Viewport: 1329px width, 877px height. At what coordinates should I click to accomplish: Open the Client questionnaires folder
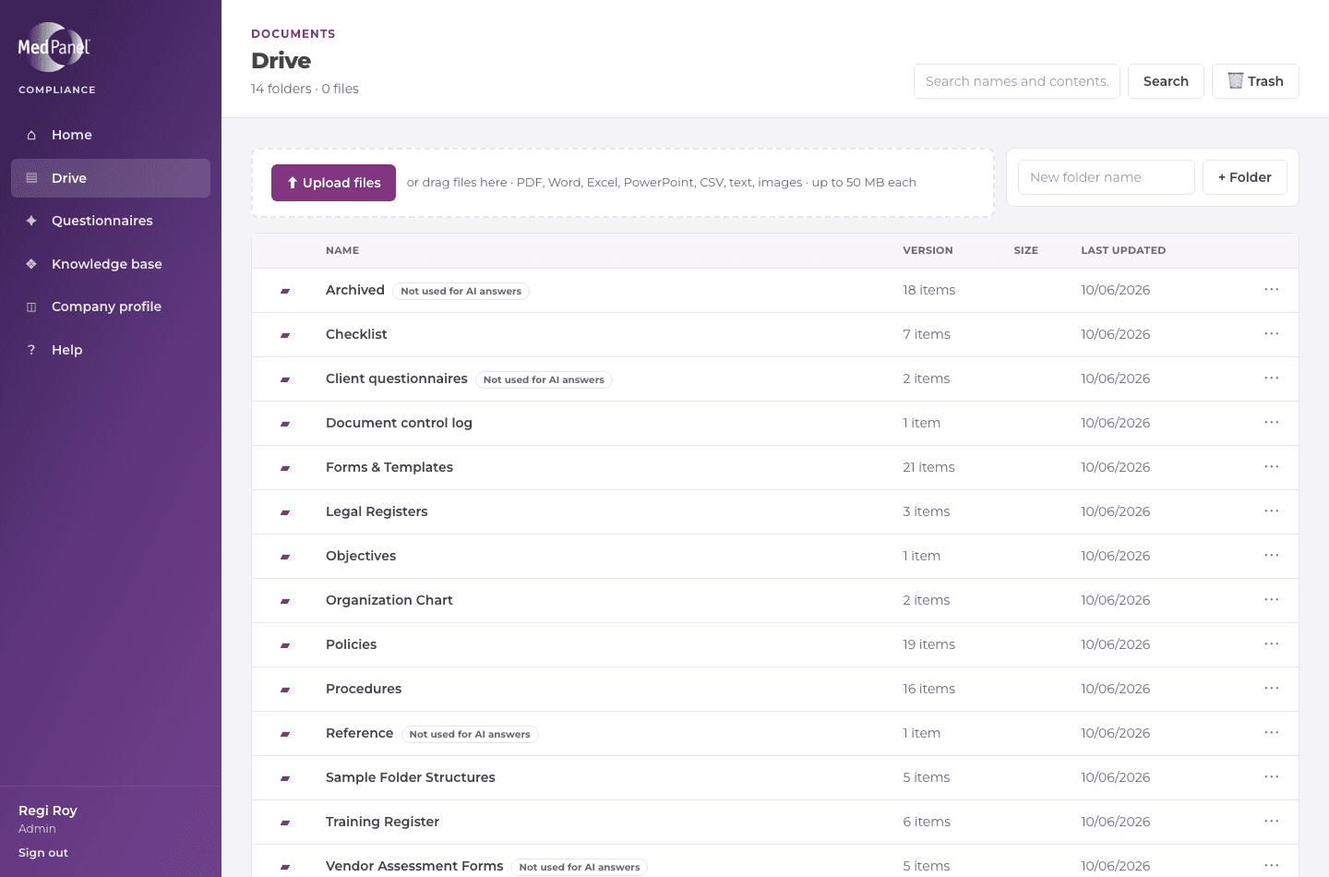(397, 378)
